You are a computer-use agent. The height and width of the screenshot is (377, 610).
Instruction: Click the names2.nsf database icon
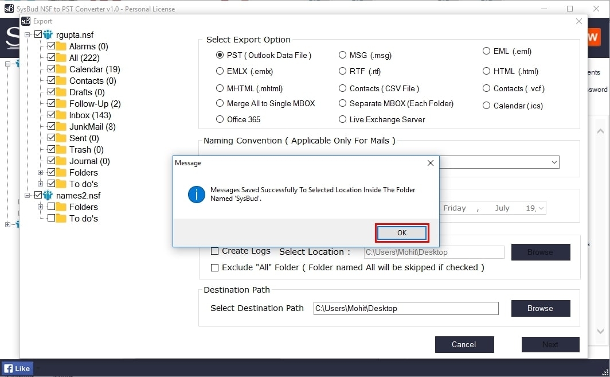pyautogui.click(x=48, y=195)
